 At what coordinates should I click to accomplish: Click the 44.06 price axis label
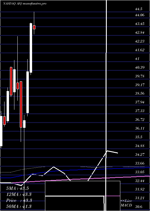(x=140, y=15)
